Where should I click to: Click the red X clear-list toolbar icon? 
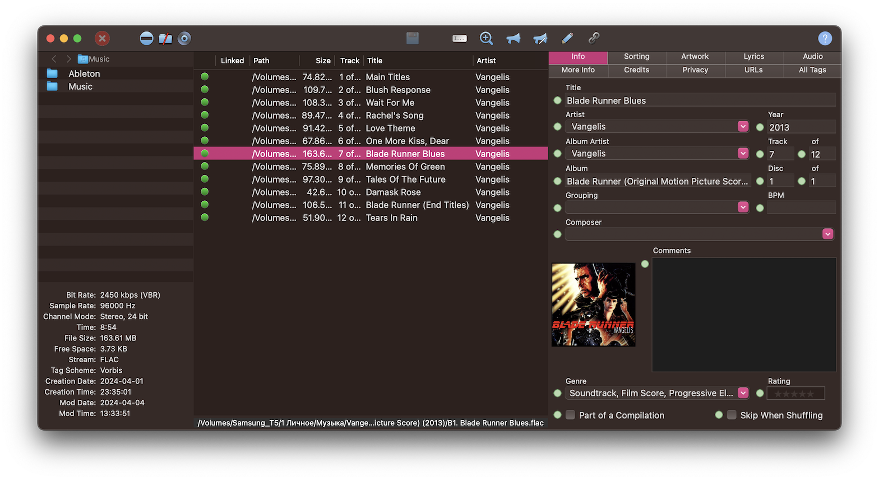(x=102, y=38)
